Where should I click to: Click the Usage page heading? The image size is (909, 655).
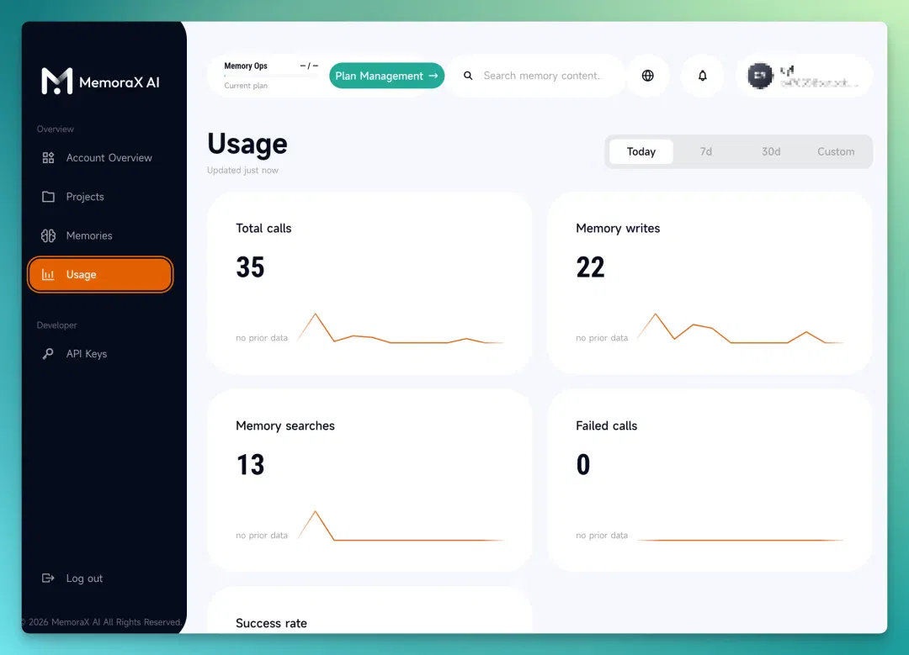point(247,144)
